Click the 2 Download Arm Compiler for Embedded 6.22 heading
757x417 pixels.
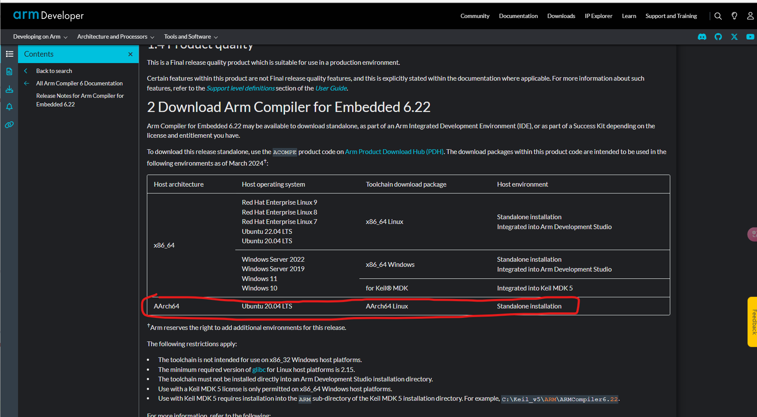[289, 107]
